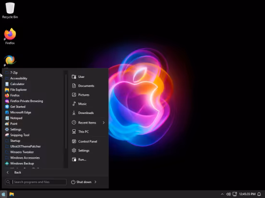Click the Windows Backup icon

point(7,163)
